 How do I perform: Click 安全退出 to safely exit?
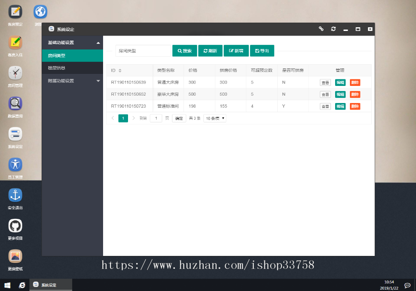tap(15, 195)
